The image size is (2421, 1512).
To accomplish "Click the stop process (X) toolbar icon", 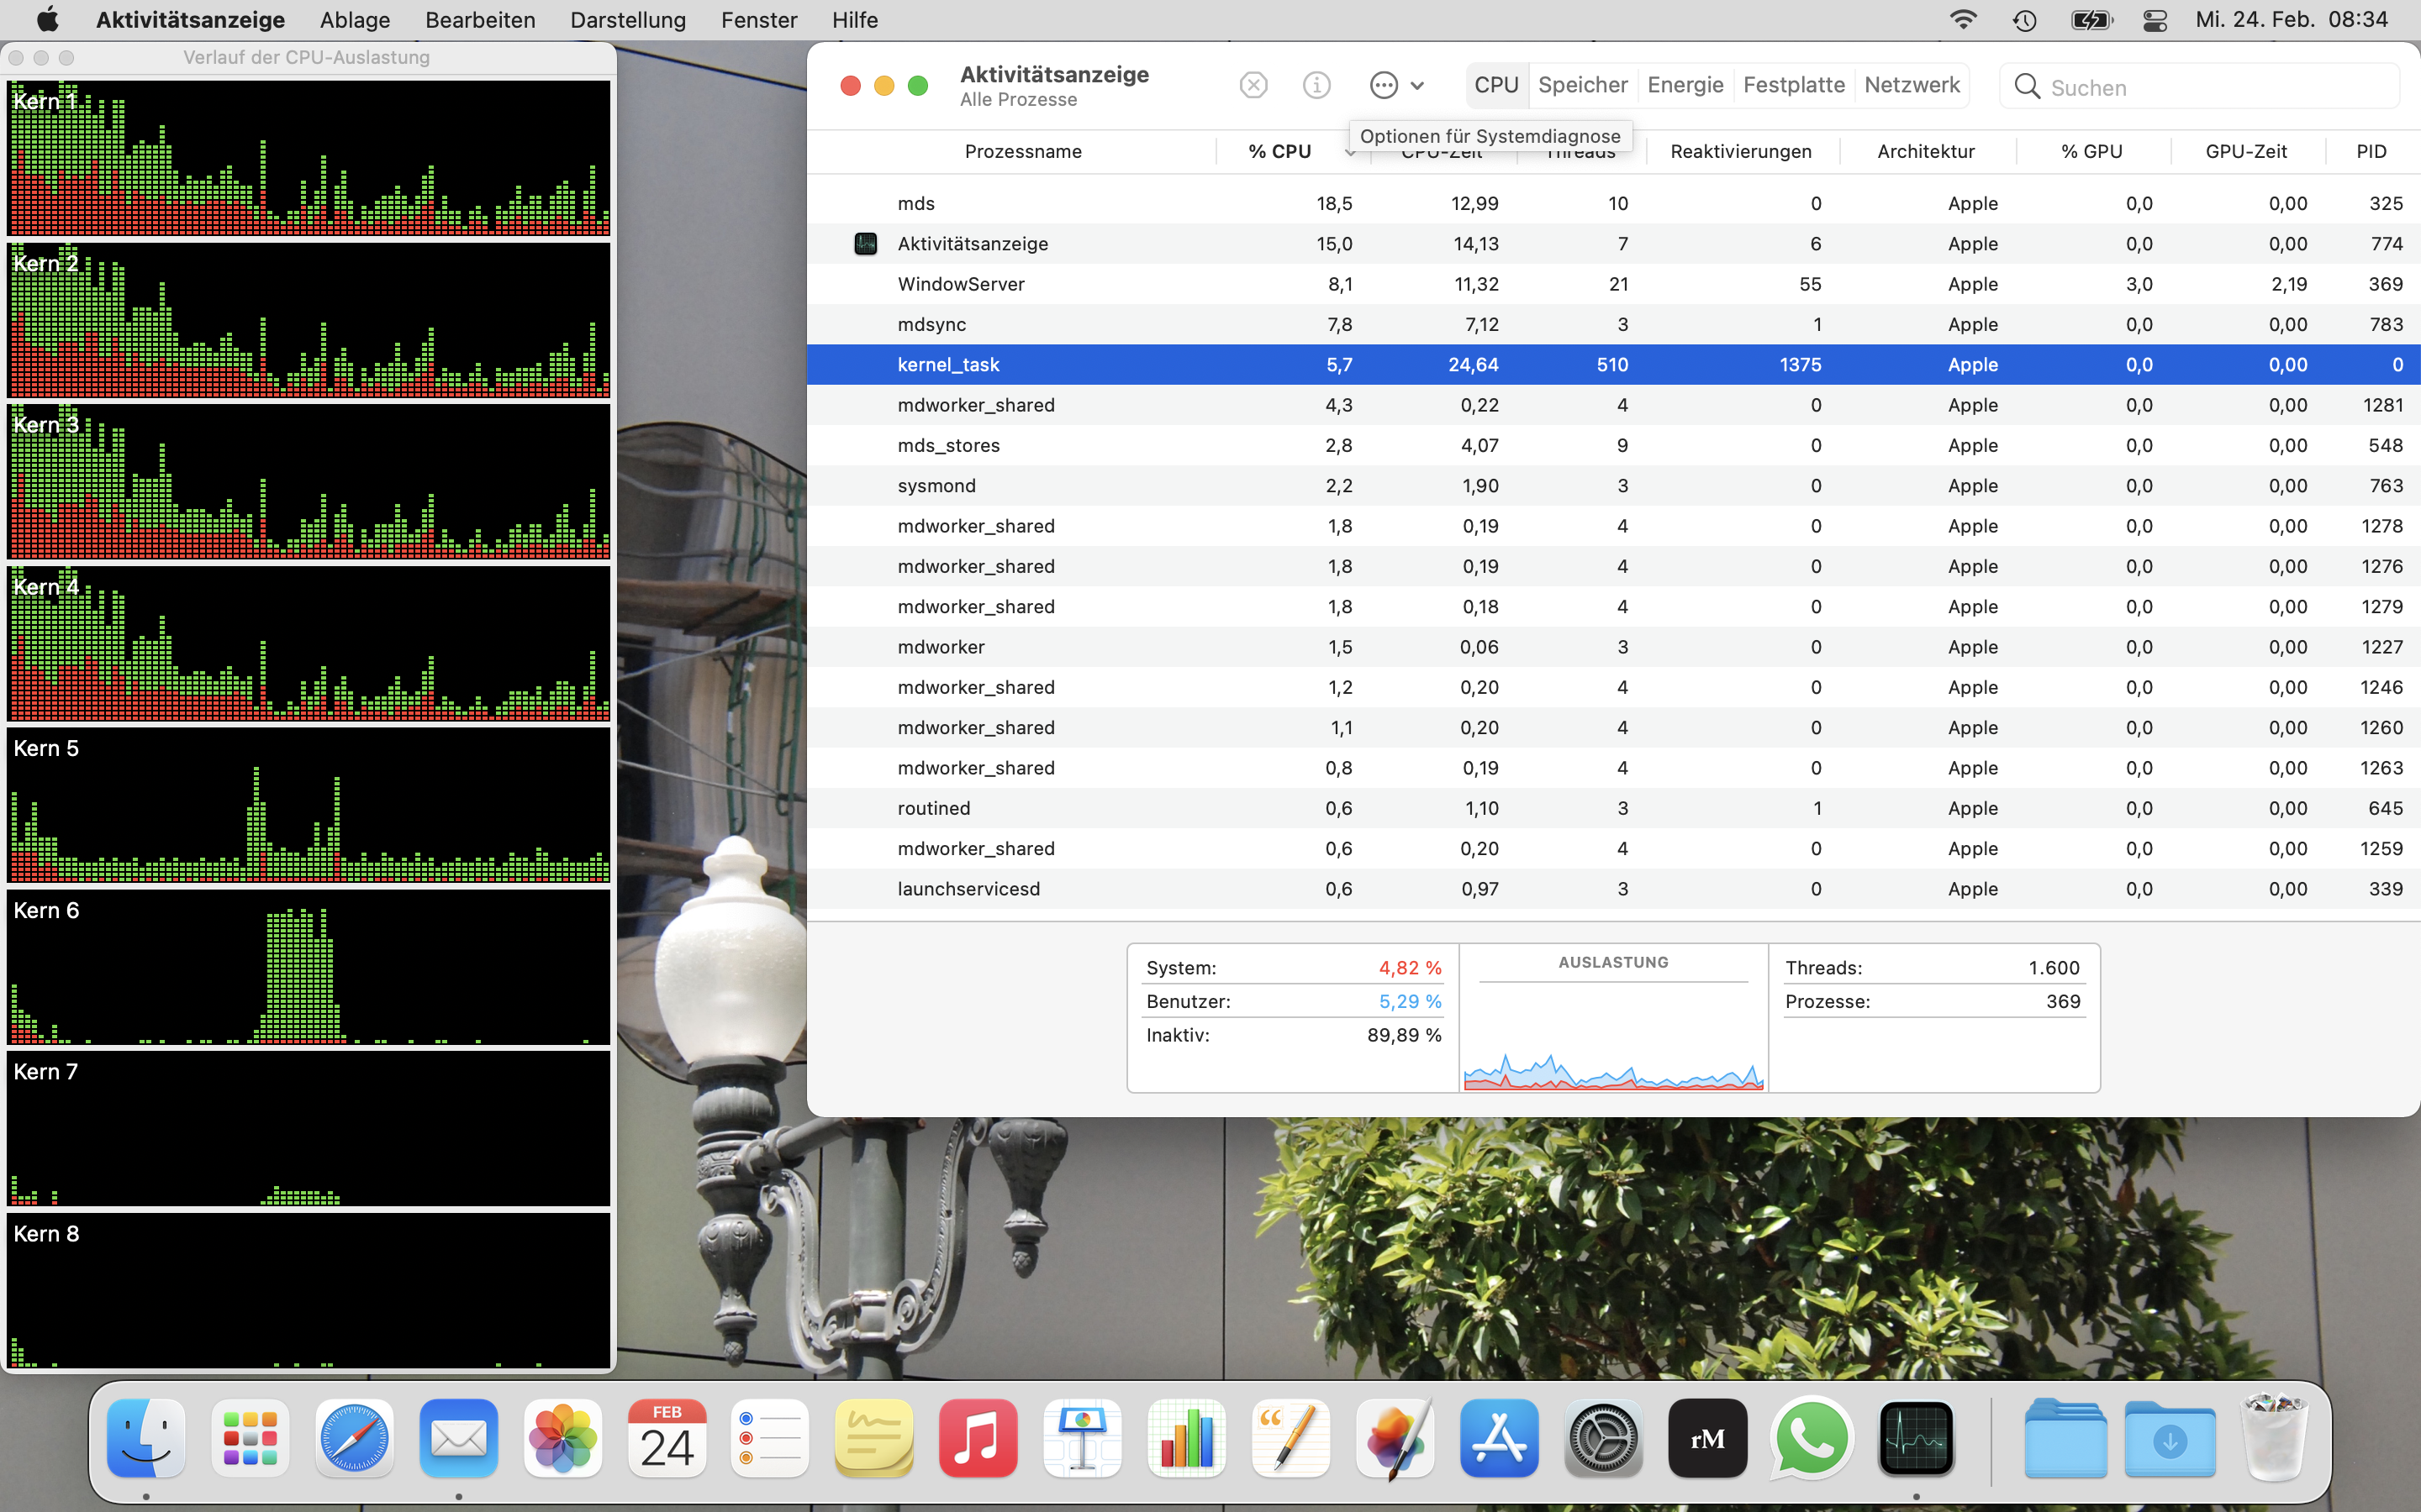I will tap(1253, 85).
